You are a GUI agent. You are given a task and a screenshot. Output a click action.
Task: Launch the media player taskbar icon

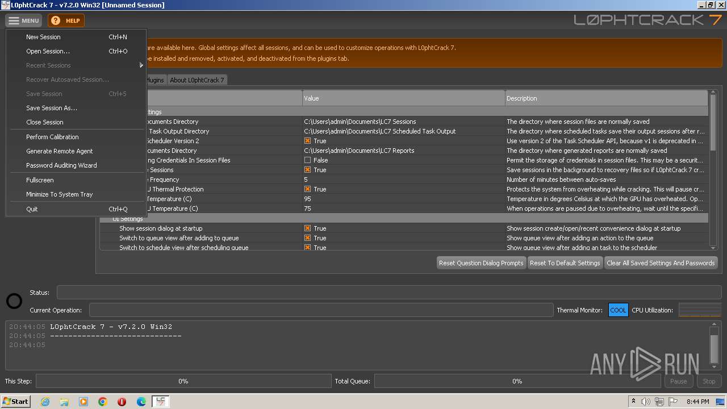click(83, 402)
